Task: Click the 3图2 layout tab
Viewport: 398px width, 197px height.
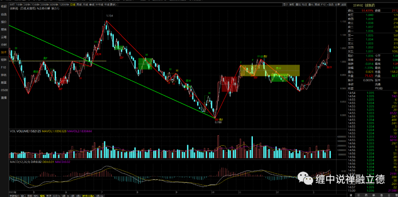Action: click(x=79, y=196)
